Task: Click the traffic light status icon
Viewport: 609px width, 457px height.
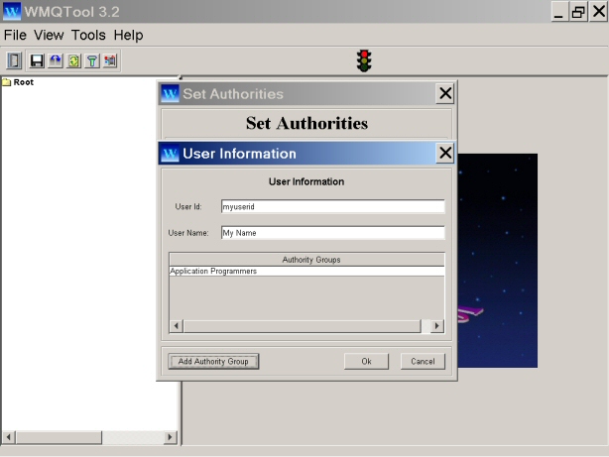Action: point(364,60)
